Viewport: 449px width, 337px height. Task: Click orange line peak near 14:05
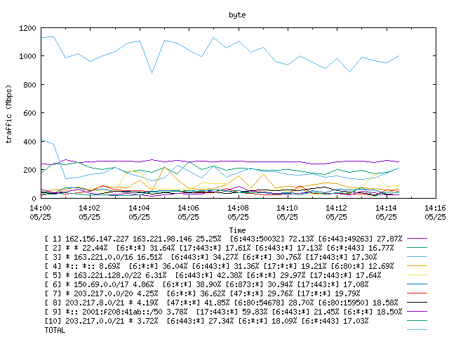coord(164,167)
